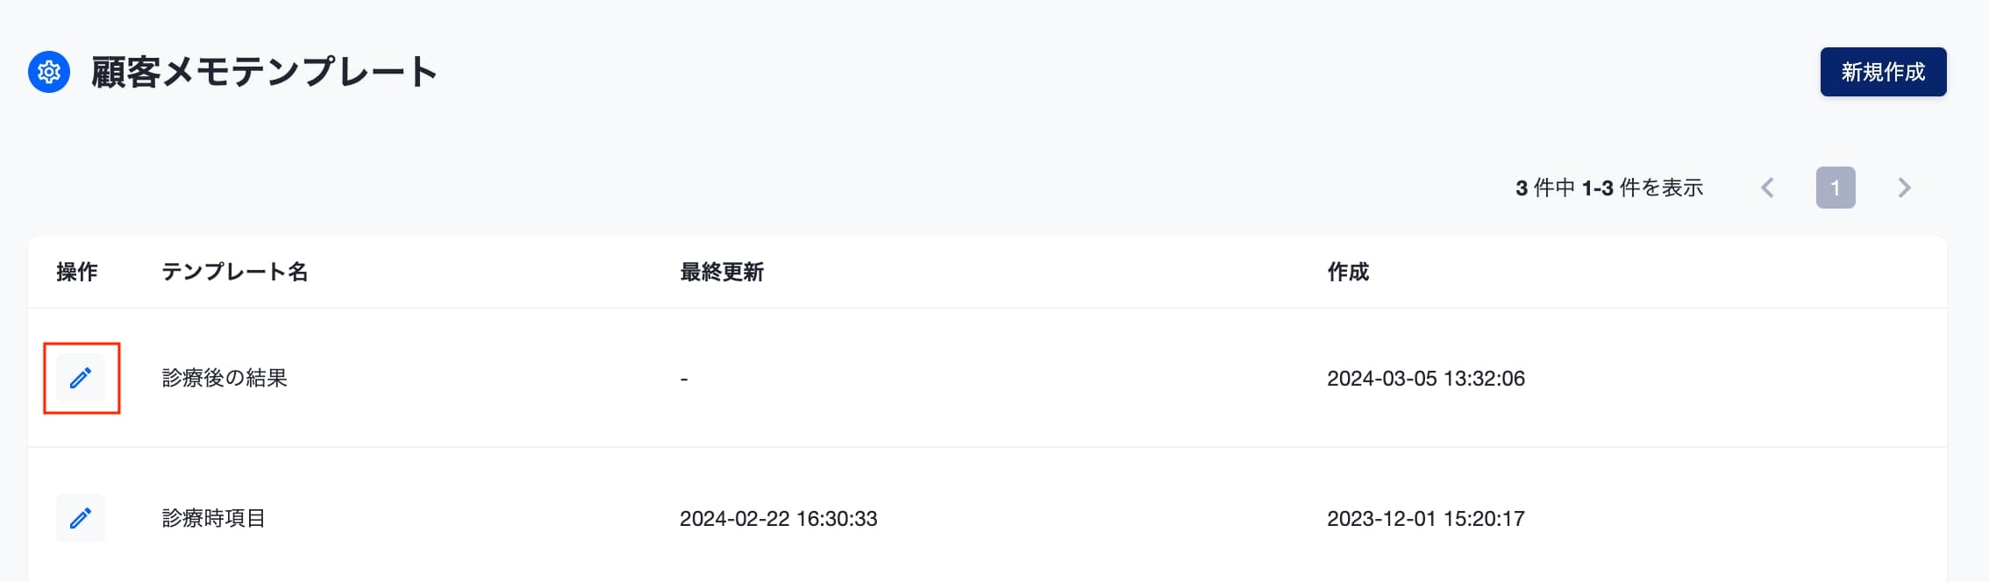Screen dimensions: 1989x582
Task: Go to next page with right chevron
Action: coord(1904,188)
